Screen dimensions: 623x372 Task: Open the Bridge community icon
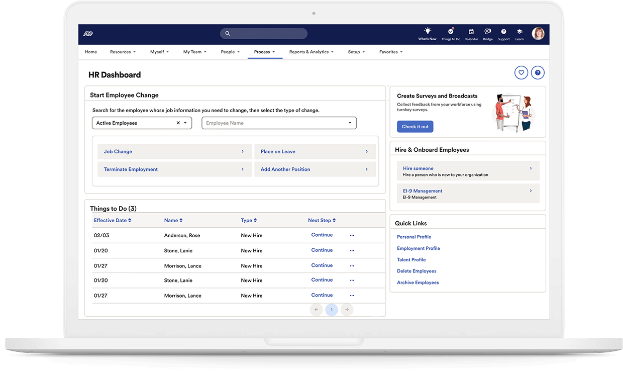click(487, 32)
